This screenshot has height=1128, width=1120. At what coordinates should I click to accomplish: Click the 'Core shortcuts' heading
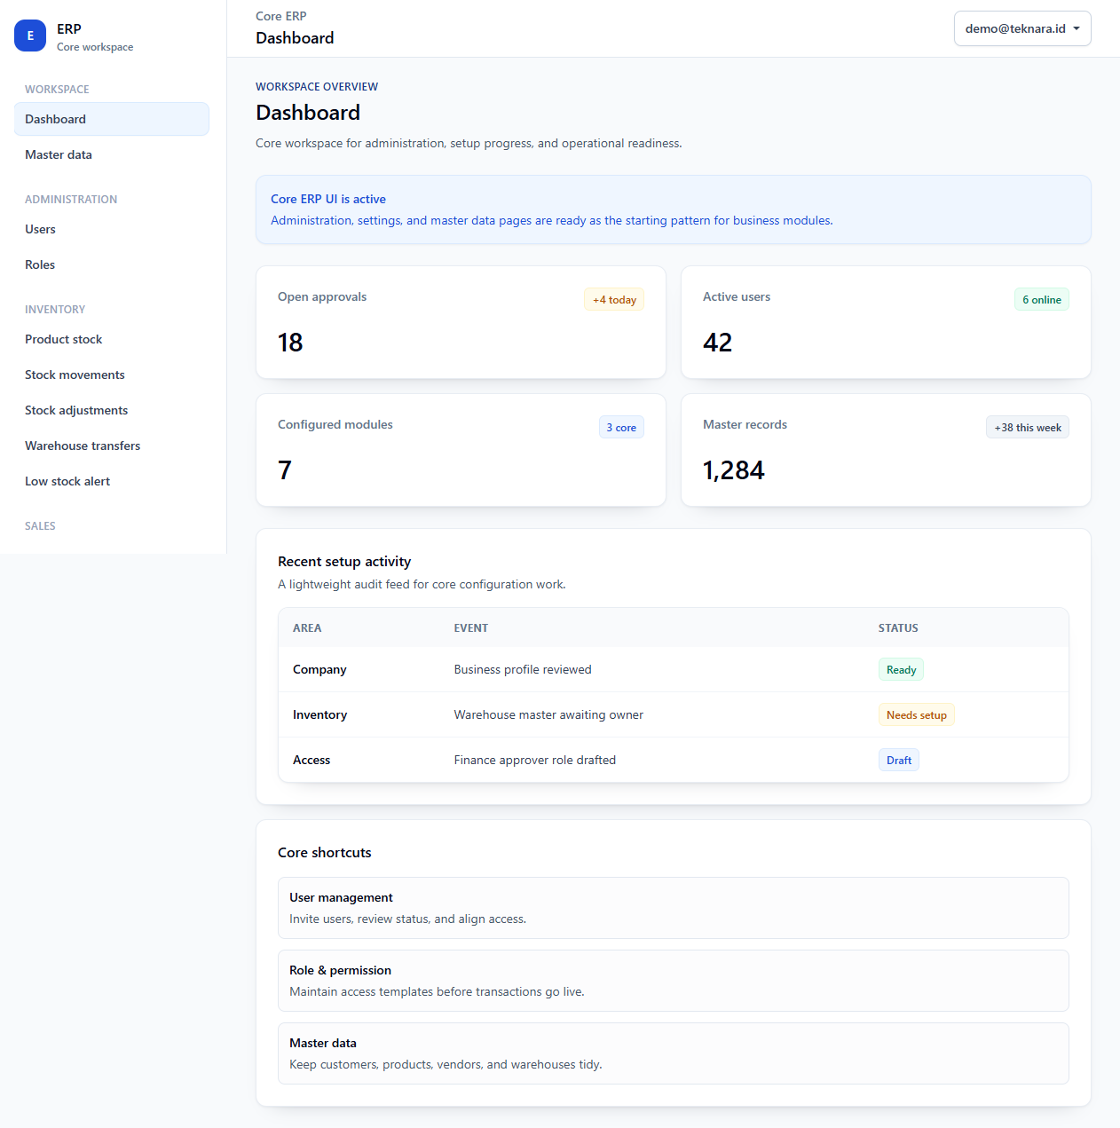tap(325, 853)
